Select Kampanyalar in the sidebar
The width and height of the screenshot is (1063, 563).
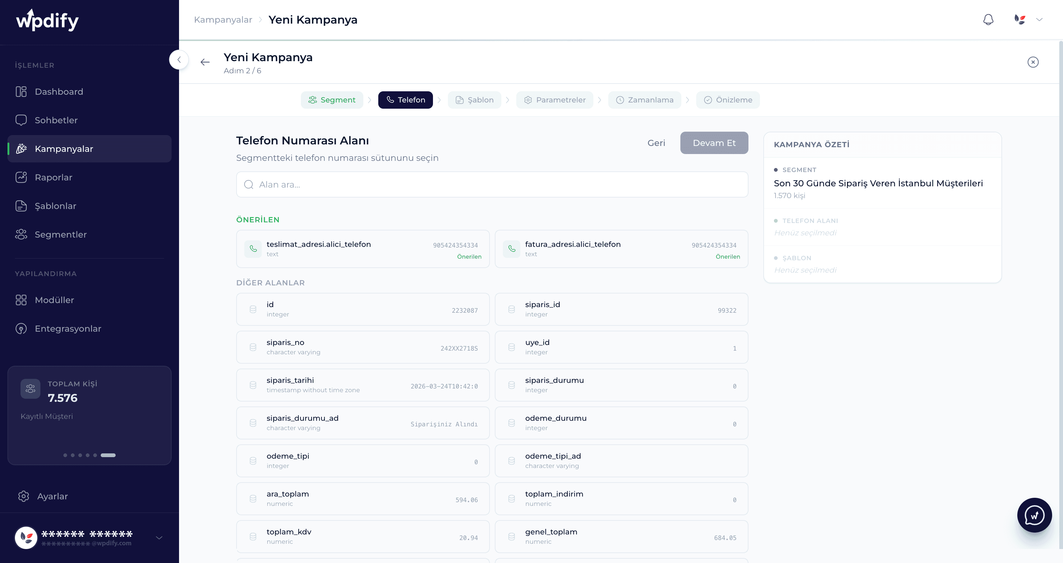tap(90, 149)
